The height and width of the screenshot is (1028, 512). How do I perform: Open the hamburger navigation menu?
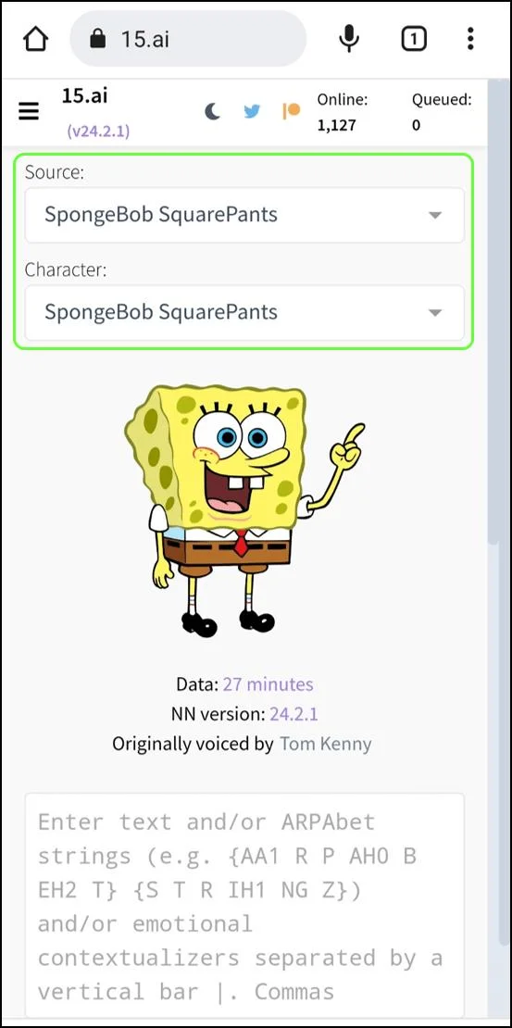point(29,112)
